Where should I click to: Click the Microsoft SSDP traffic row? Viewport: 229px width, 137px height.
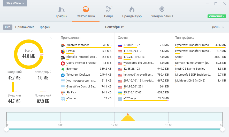[201, 75]
